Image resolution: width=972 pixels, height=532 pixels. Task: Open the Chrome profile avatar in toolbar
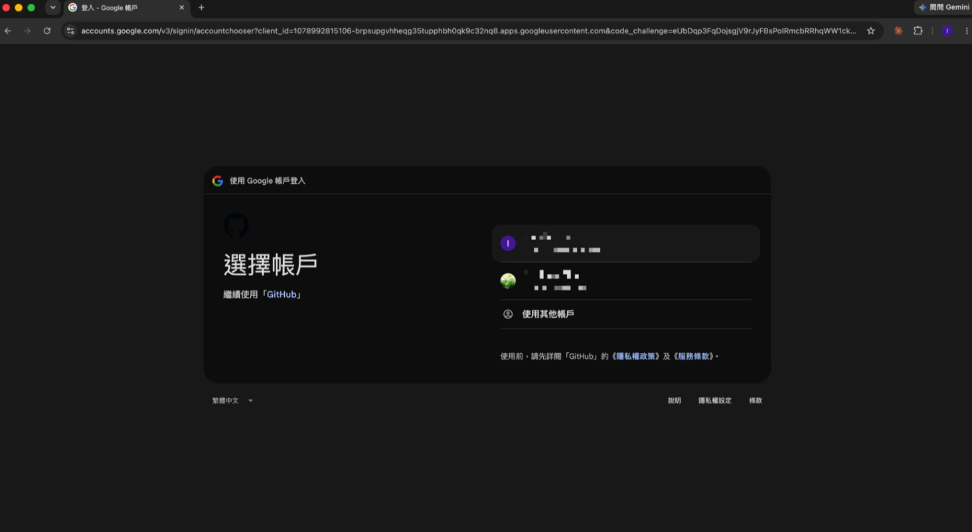point(947,31)
